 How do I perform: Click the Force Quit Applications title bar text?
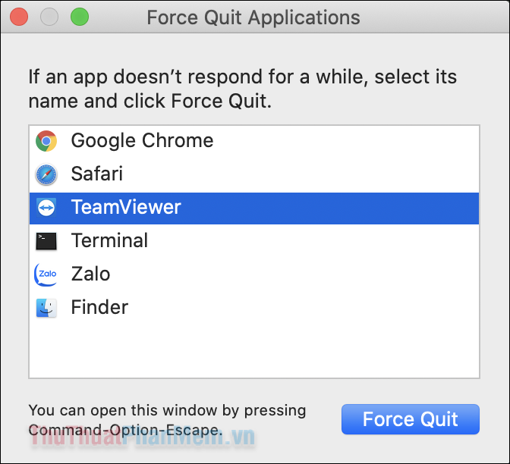pos(253,17)
